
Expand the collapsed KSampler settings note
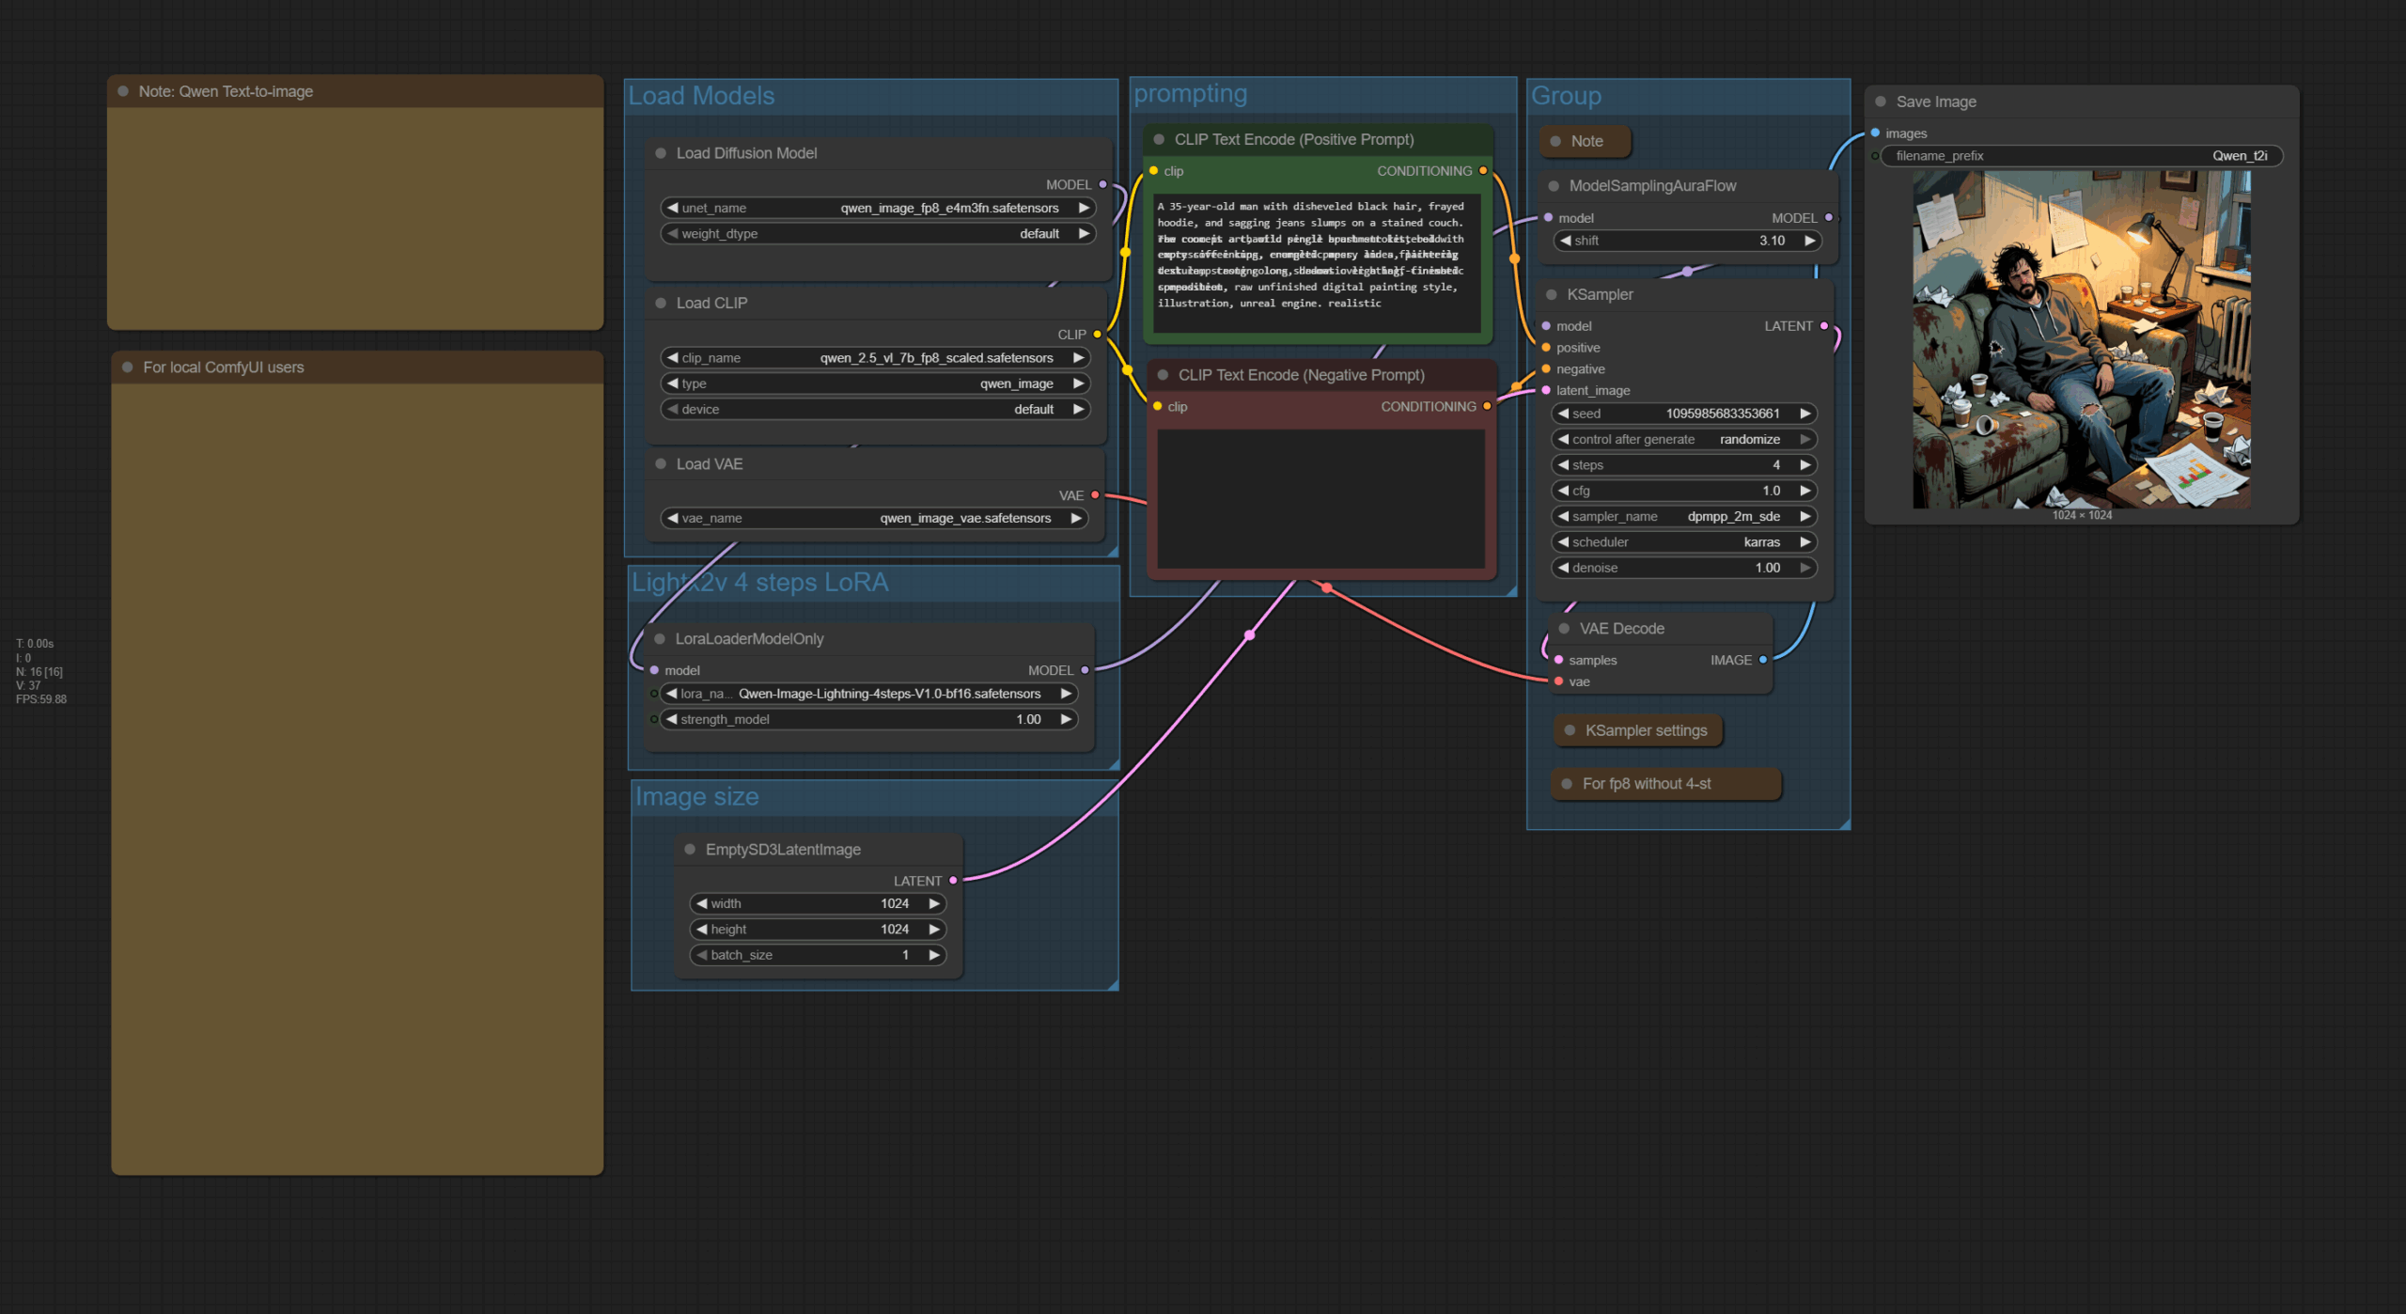[x=1570, y=730]
